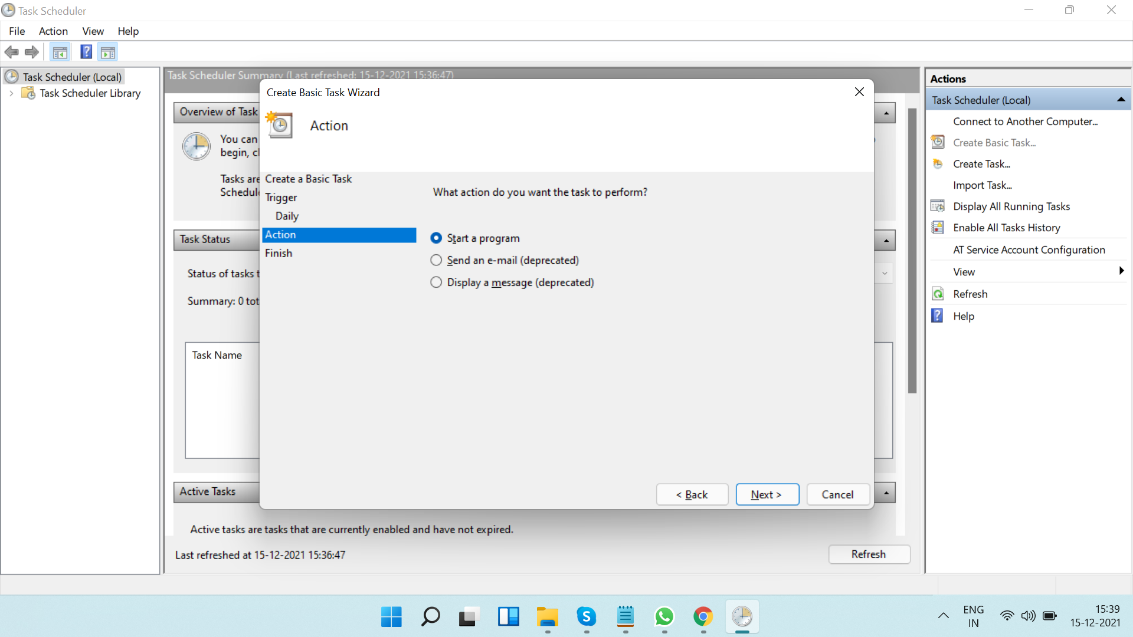Click the green Refresh icon in Actions

coord(938,294)
